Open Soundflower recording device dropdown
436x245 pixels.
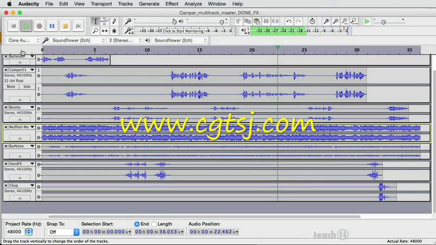(78, 40)
